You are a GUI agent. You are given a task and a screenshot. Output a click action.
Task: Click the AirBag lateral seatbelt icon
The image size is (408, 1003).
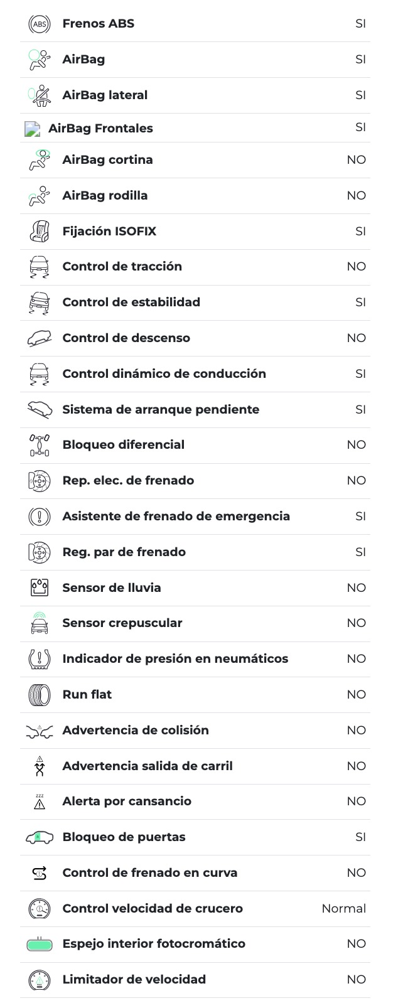click(39, 95)
